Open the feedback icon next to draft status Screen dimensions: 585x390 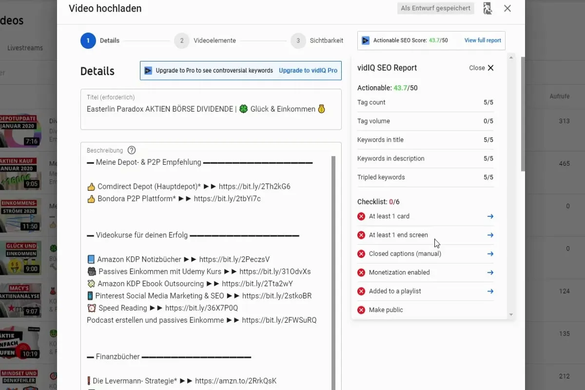click(x=487, y=8)
